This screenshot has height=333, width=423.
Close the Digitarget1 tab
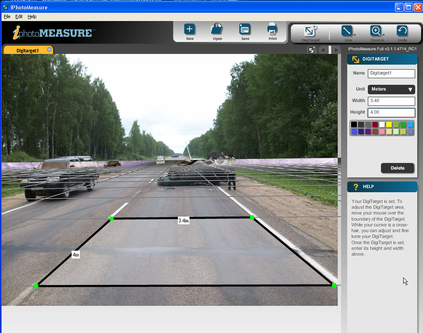(x=49, y=50)
